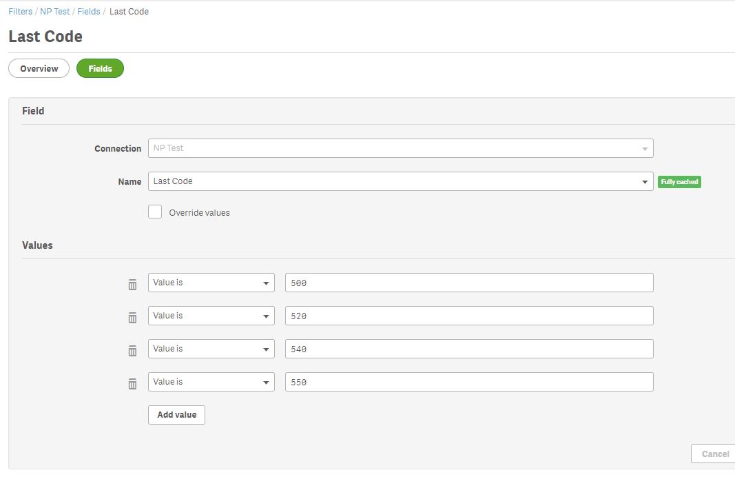Navigate to Fields breadcrumb link
This screenshot has height=488, width=735.
(89, 12)
